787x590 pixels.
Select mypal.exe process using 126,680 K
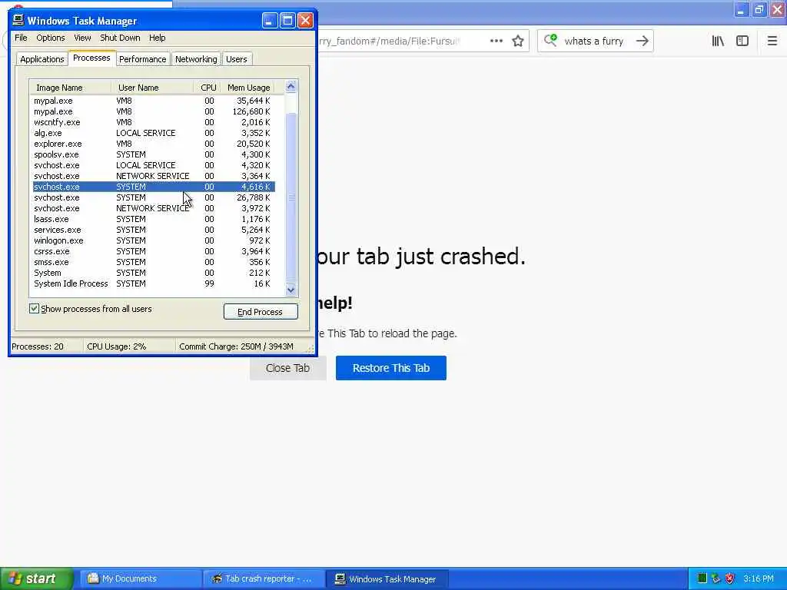pos(153,111)
